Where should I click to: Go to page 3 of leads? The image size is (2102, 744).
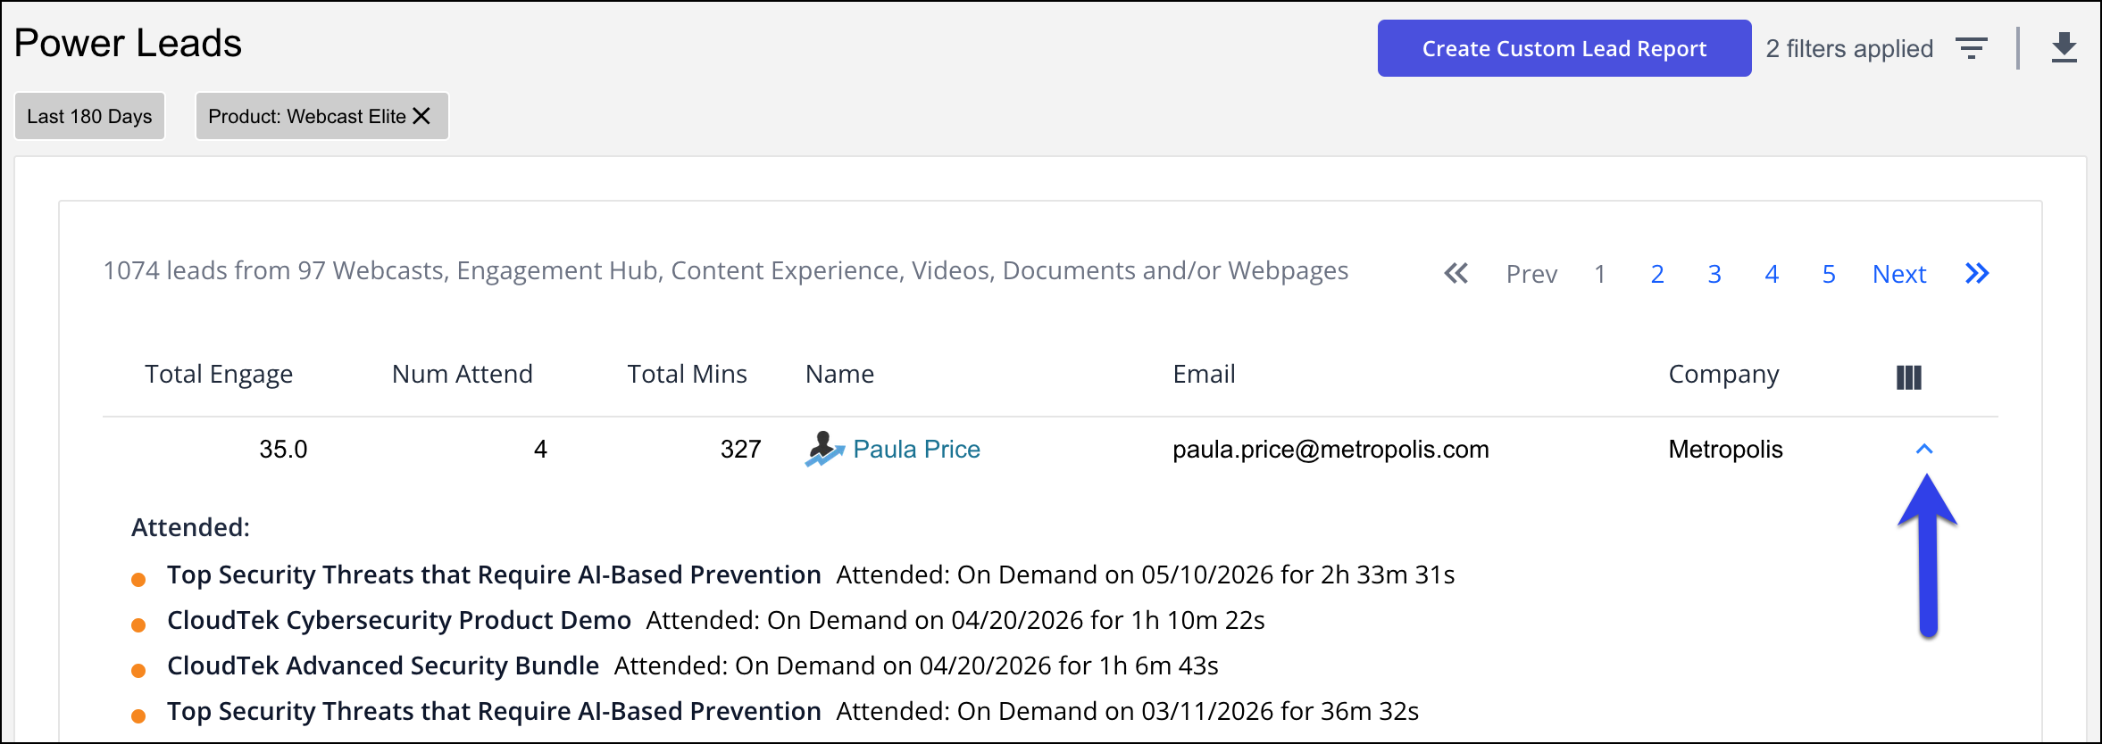point(1714,274)
